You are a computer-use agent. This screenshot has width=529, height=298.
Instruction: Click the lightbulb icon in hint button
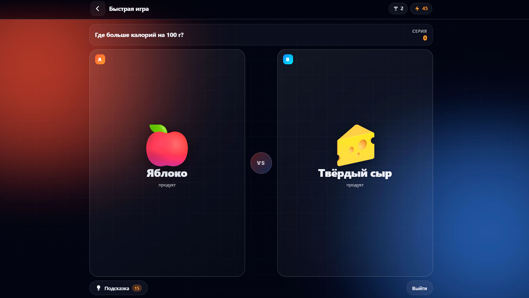(x=98, y=288)
